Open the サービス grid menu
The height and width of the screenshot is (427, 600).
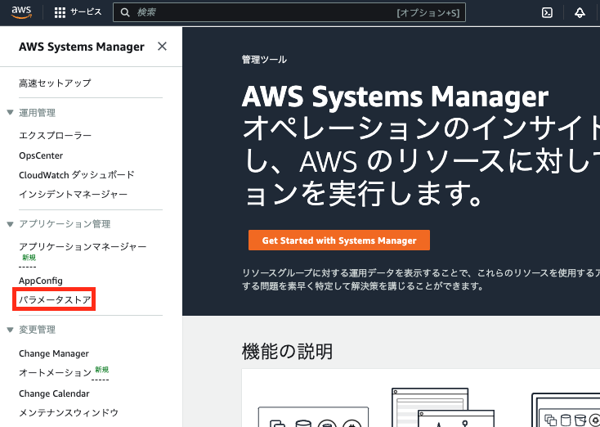coord(60,12)
